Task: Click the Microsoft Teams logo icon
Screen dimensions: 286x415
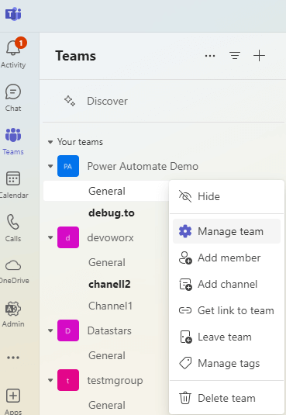Action: (x=13, y=14)
